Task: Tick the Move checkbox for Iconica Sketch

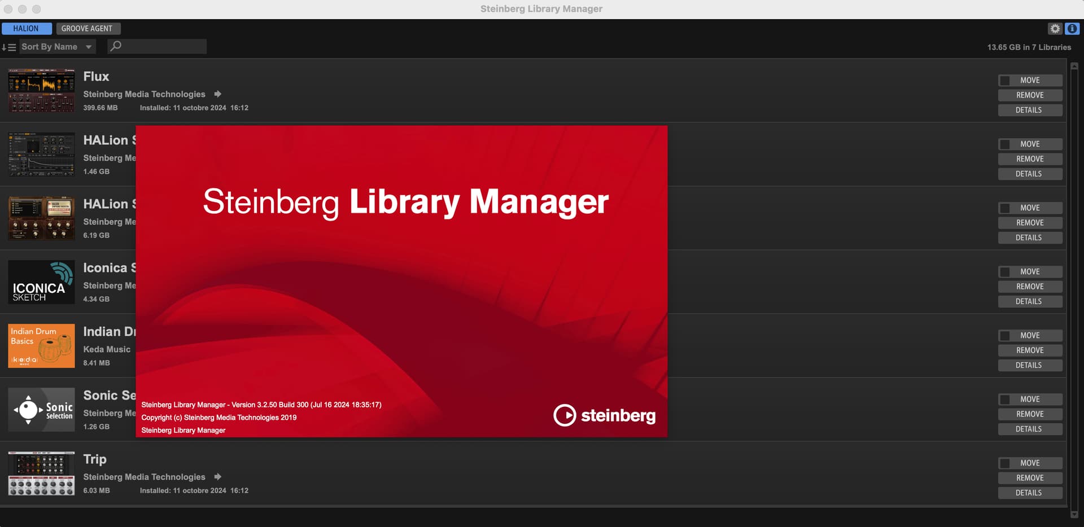Action: [1004, 272]
